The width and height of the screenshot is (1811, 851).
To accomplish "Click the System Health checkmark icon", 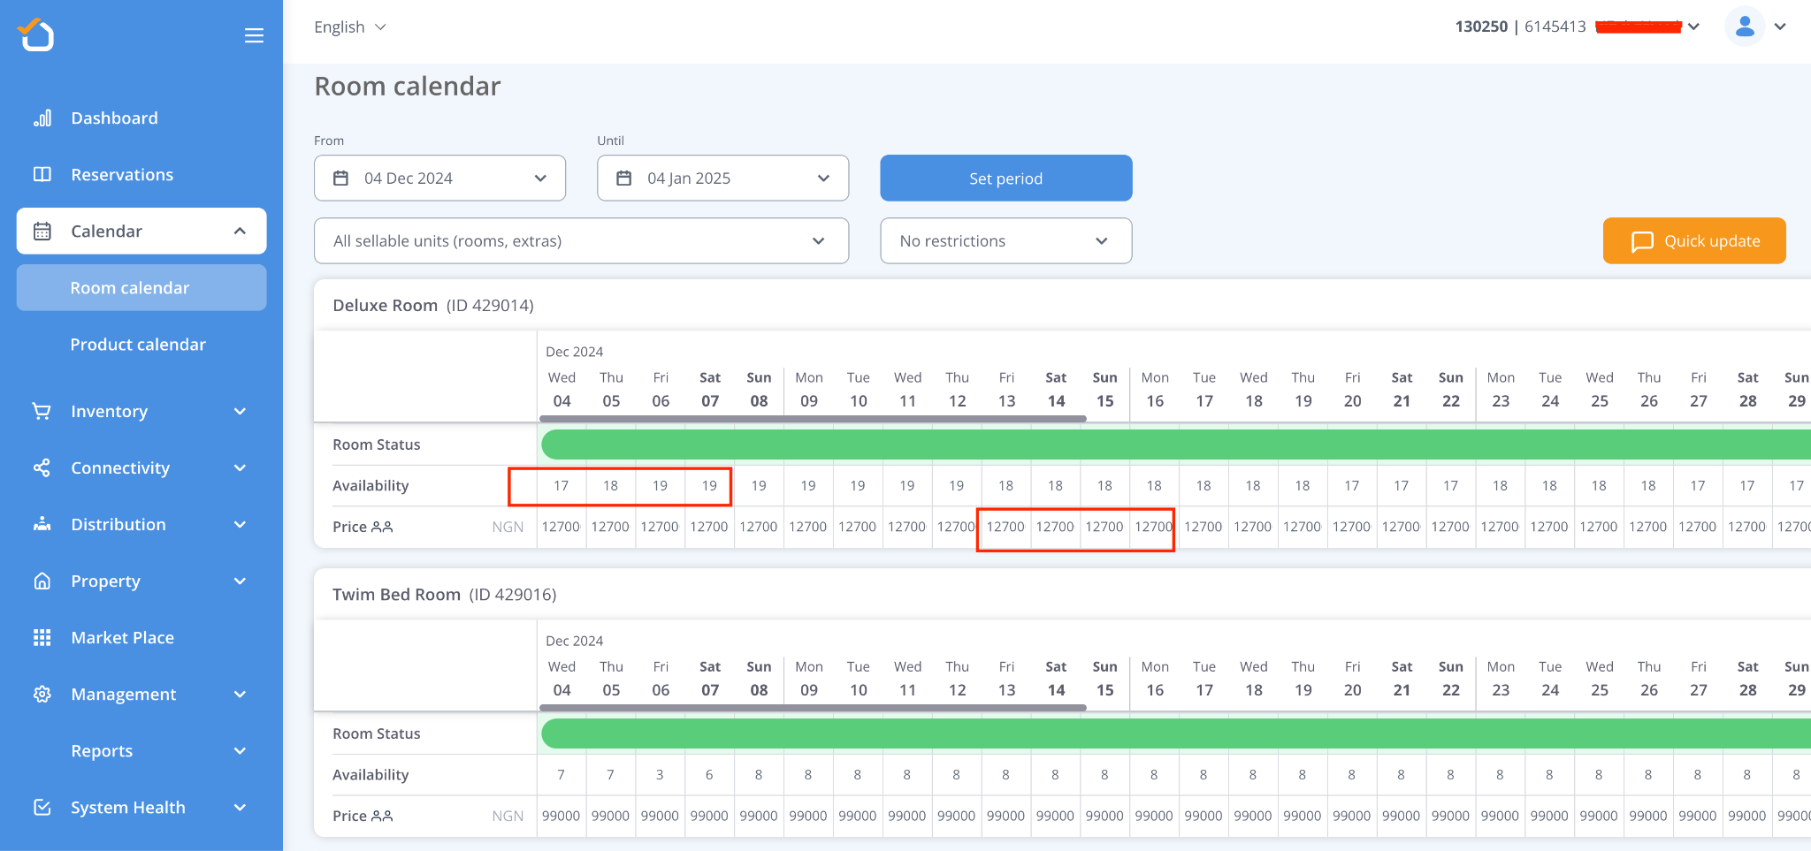I will point(42,808).
